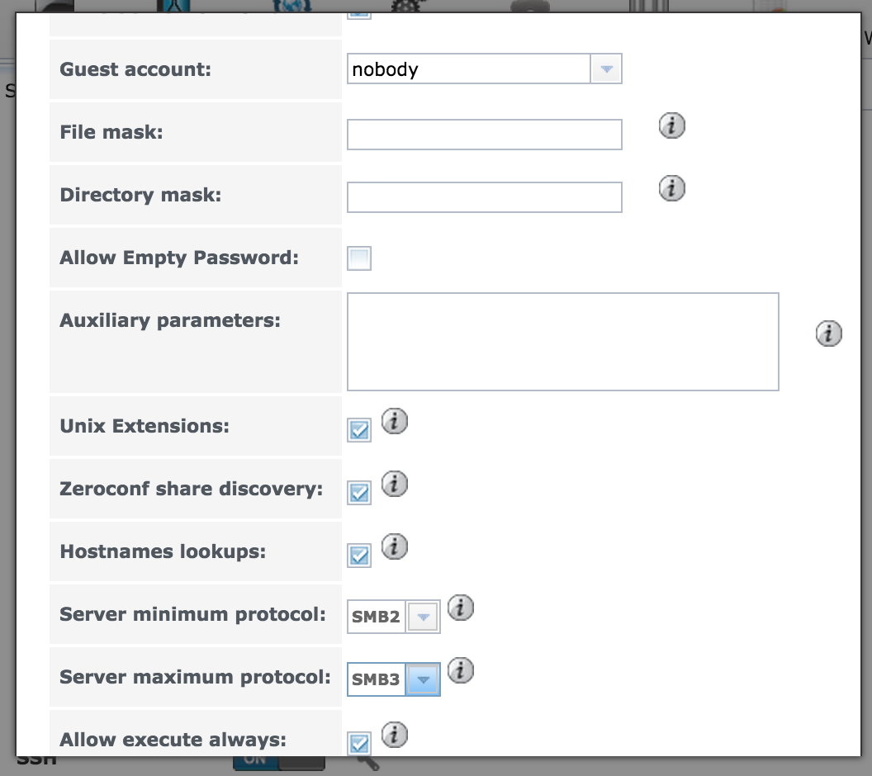Screen dimensions: 872x776
Task: Uncheck the Unix Extensions checkbox
Action: pyautogui.click(x=359, y=431)
